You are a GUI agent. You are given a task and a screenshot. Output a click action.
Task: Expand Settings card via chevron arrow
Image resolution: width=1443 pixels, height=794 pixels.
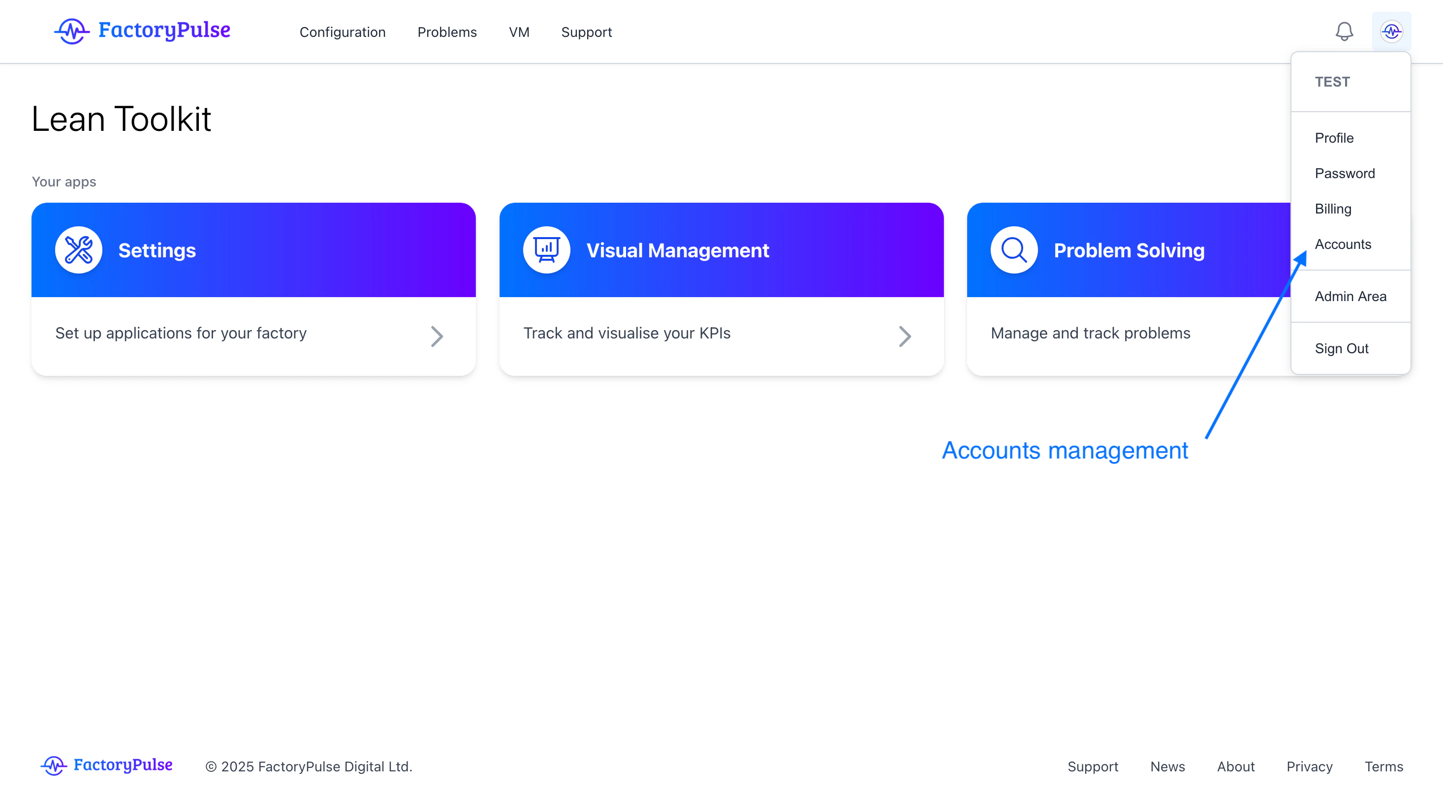(x=437, y=336)
